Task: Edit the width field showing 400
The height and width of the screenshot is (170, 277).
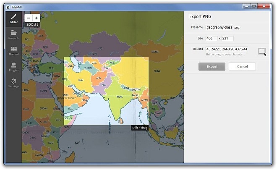Action: pyautogui.click(x=212, y=38)
